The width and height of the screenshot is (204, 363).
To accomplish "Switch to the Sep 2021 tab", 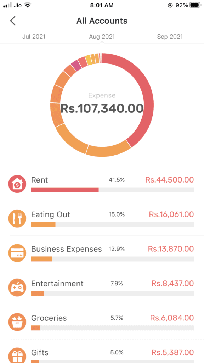I will (170, 37).
